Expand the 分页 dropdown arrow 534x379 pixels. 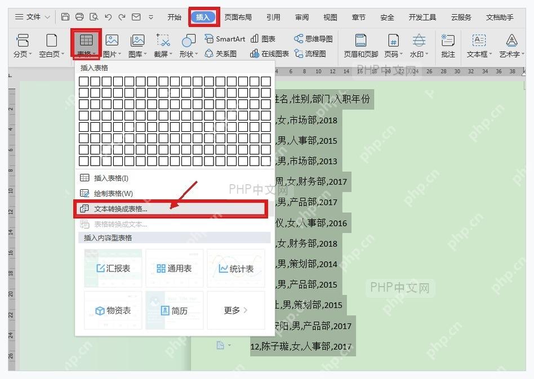(30, 54)
